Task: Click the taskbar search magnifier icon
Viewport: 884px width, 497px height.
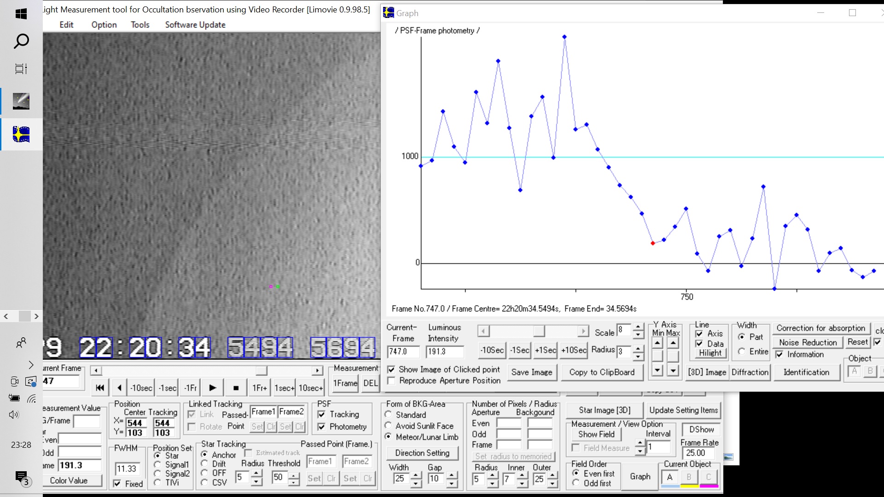Action: click(21, 41)
